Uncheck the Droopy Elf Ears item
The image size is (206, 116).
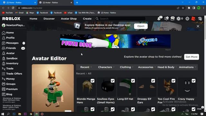[x=153, y=81]
